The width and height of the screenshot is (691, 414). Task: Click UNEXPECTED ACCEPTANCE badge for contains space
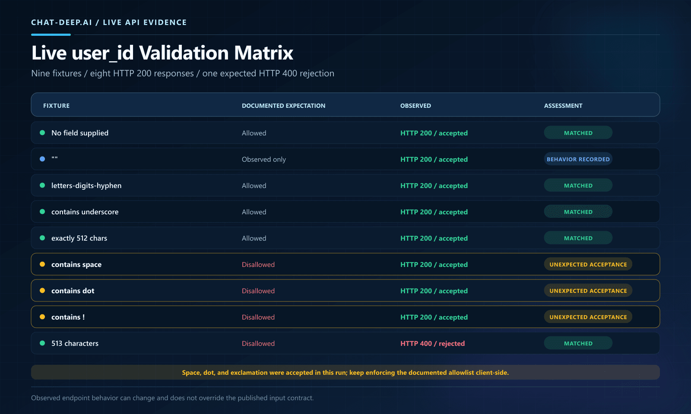(x=588, y=264)
